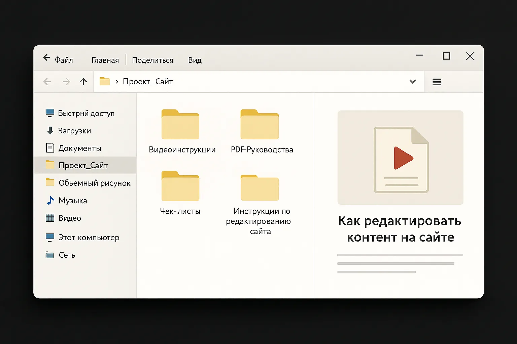The height and width of the screenshot is (344, 517).
Task: Select the Проект_Сайт folder icon in the sidebar
Action: click(50, 165)
